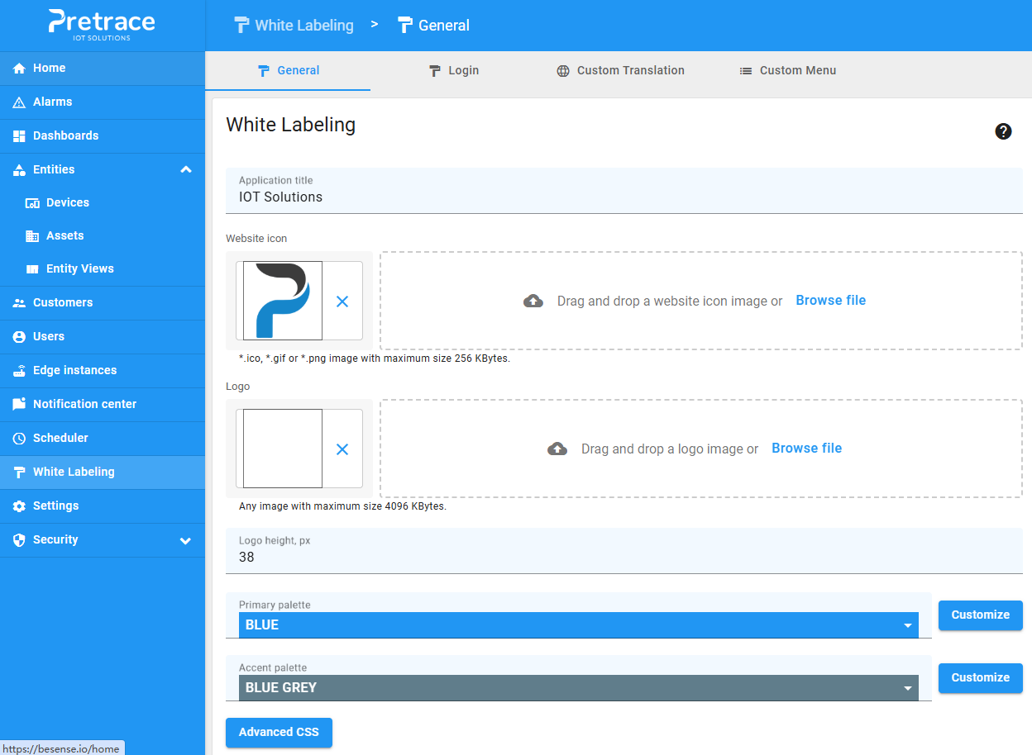Viewport: 1032px width, 755px height.
Task: Click the Logo height px field
Action: 624,551
